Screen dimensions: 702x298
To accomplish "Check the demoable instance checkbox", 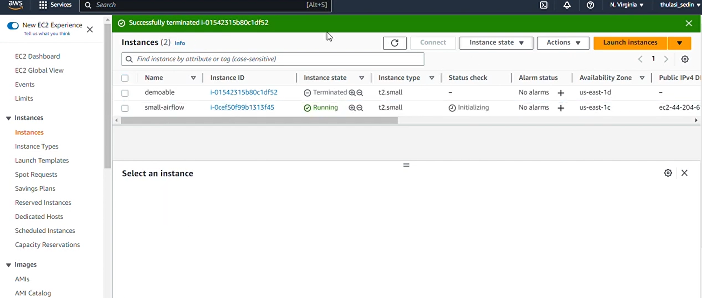I will click(125, 93).
